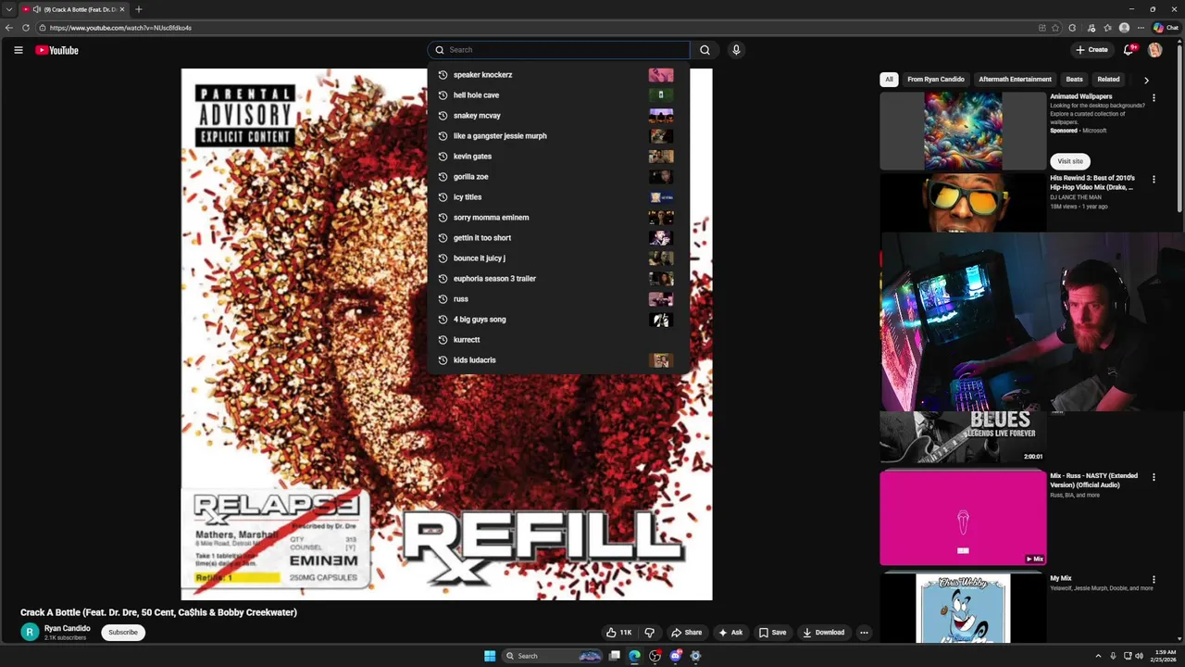Expand the system tray hidden icons chevron
The image size is (1185, 667).
point(1098,656)
